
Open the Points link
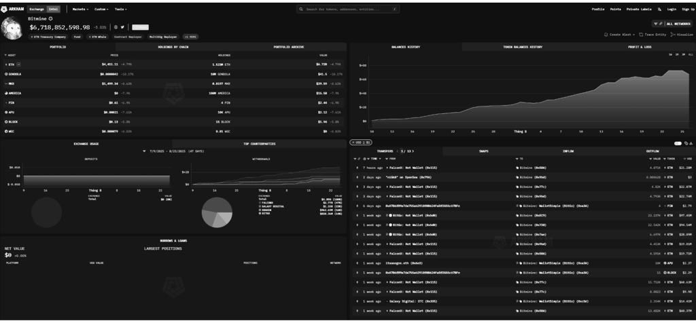615,9
